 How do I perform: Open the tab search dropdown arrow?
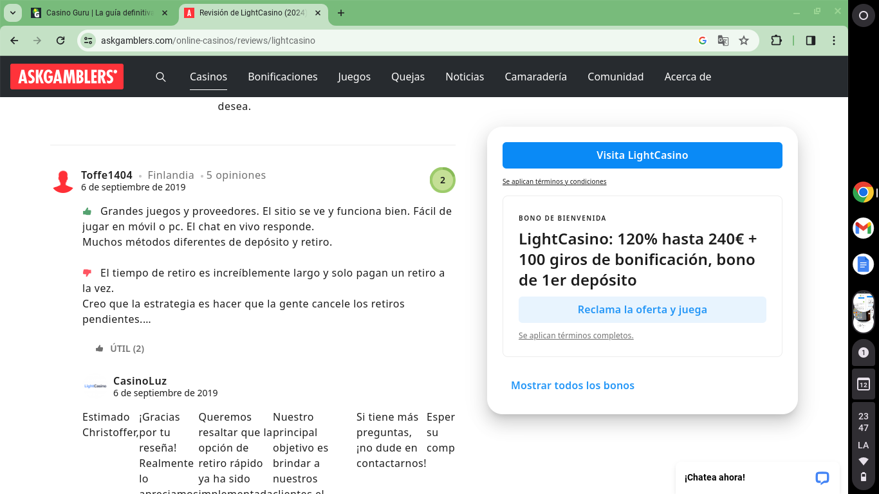[x=13, y=13]
